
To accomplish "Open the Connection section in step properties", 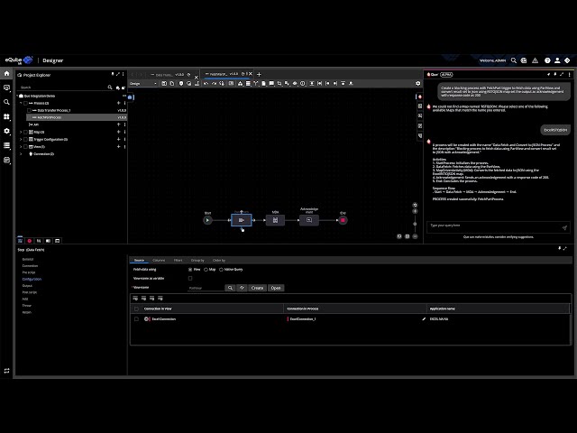I will (30, 266).
